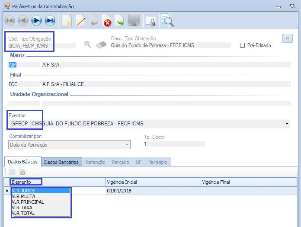Select row with the row indicator arrow

coord(7,191)
